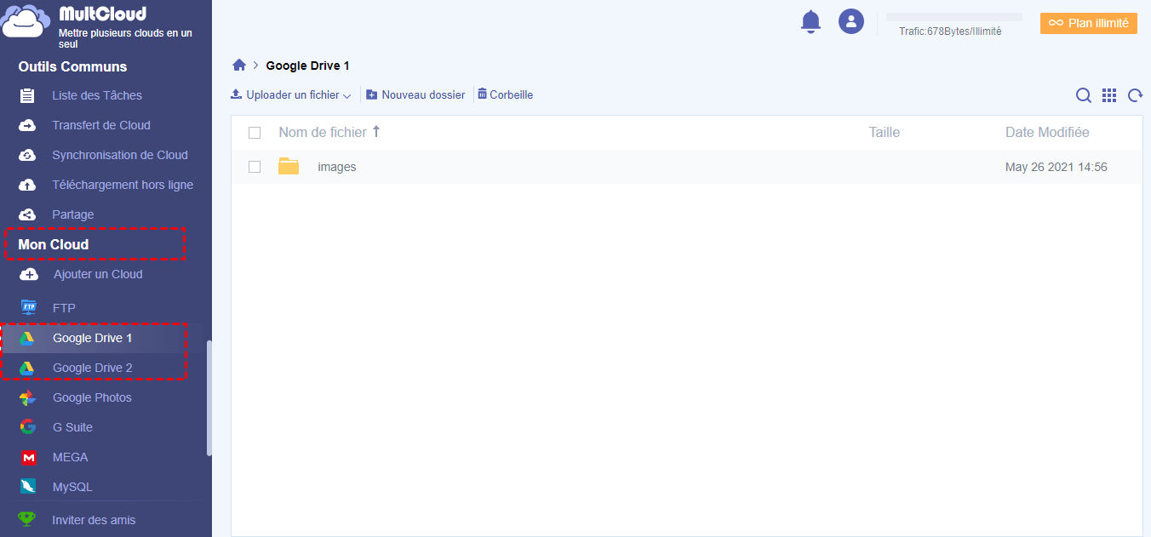
Task: Open Partage menu item
Action: 73,214
